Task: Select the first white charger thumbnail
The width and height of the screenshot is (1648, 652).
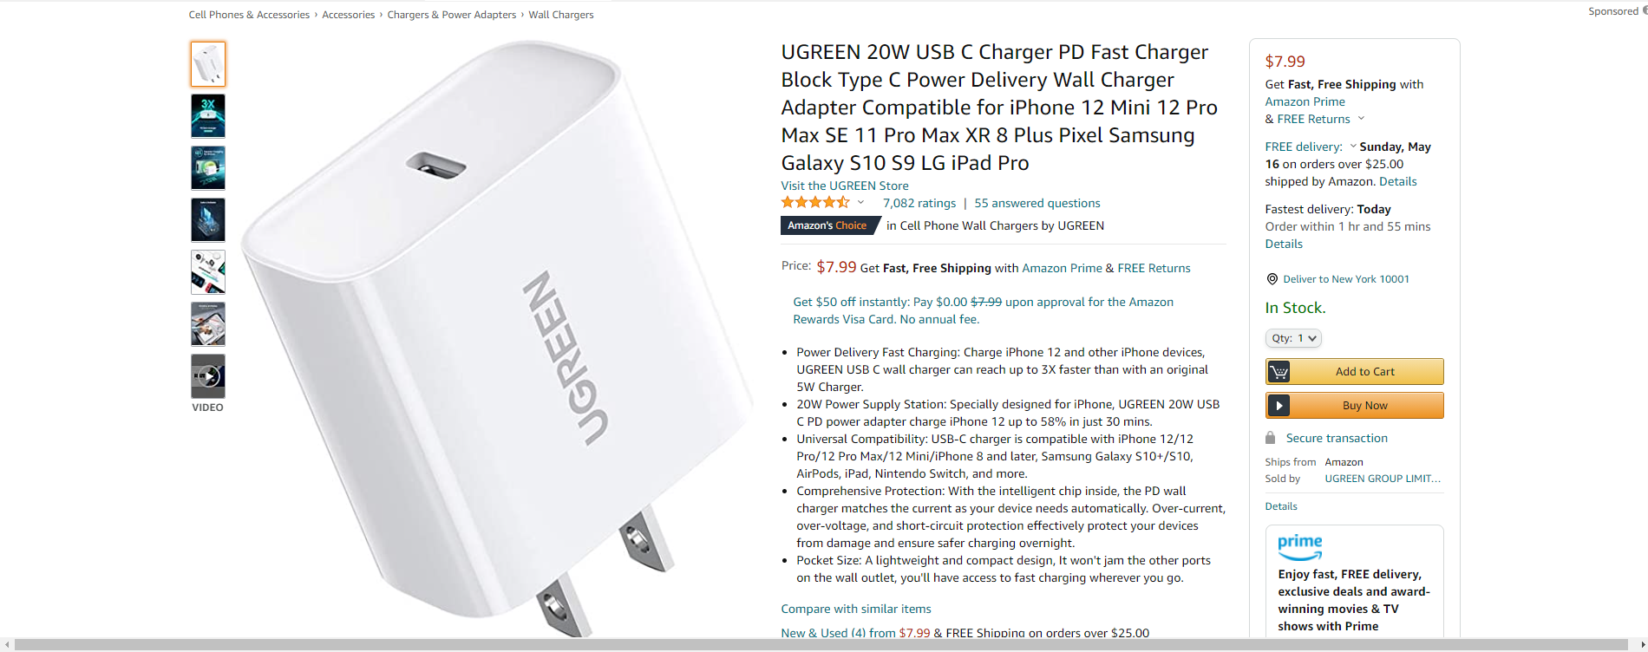Action: pyautogui.click(x=208, y=64)
